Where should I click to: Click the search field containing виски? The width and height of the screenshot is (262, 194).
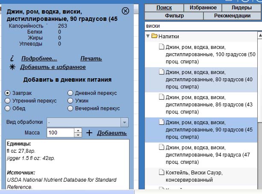(203, 26)
